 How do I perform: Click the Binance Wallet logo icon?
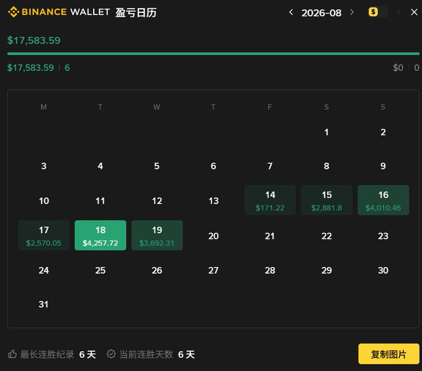coord(14,12)
